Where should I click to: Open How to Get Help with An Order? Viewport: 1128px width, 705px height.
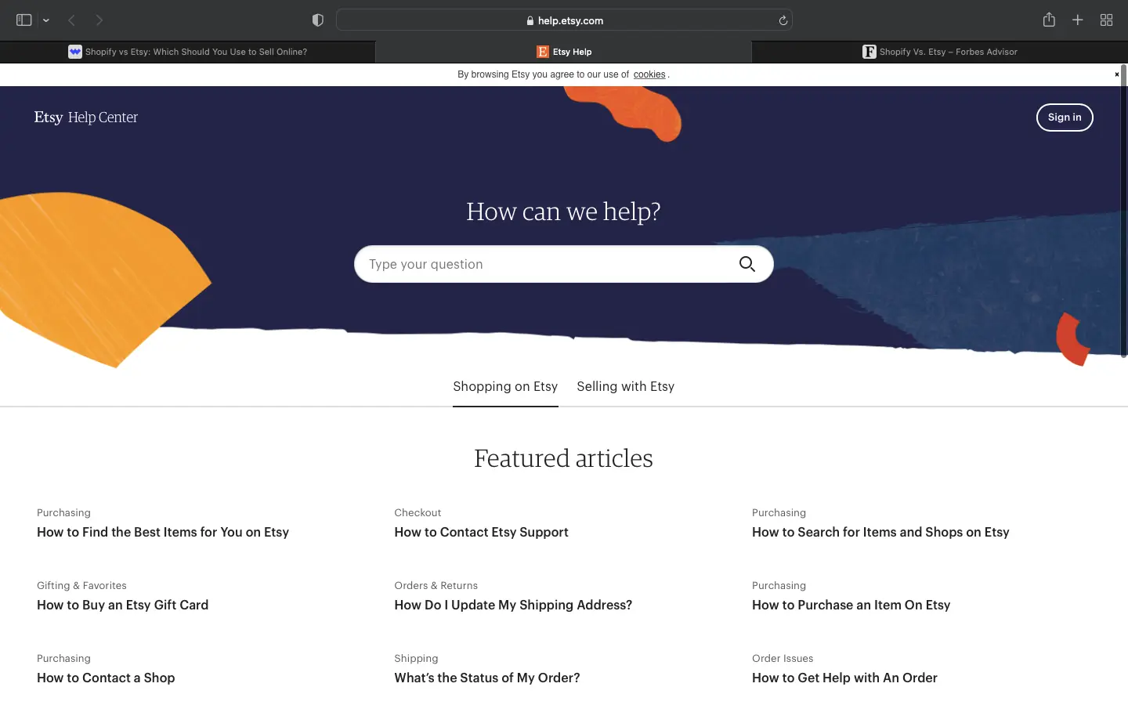coord(844,678)
